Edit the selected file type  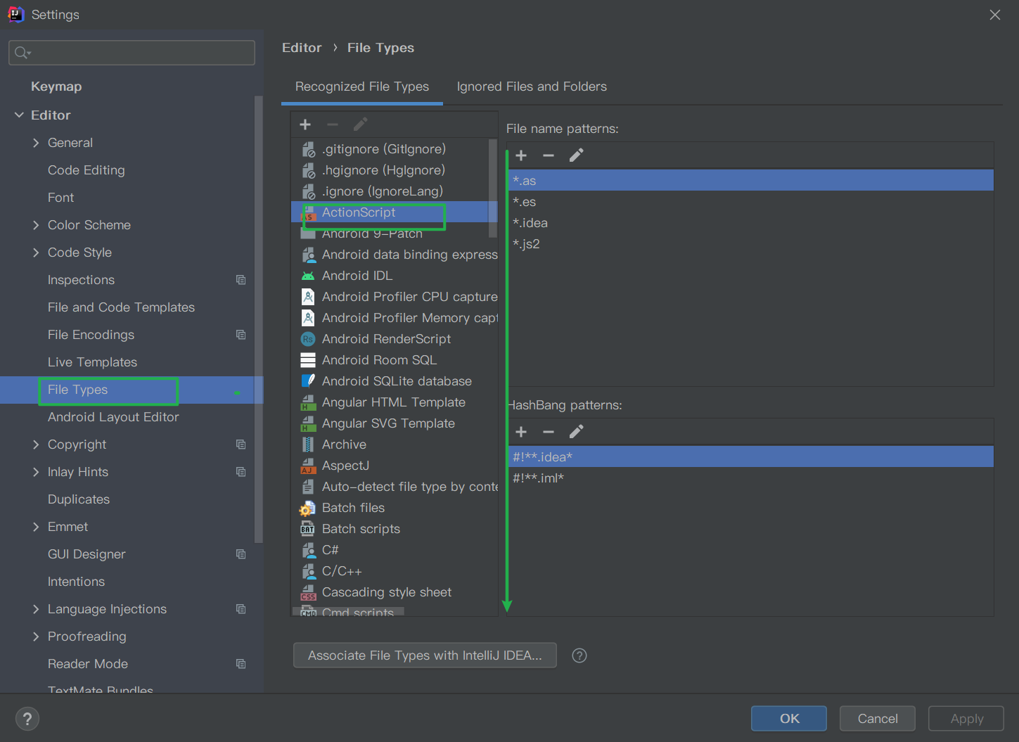tap(360, 124)
